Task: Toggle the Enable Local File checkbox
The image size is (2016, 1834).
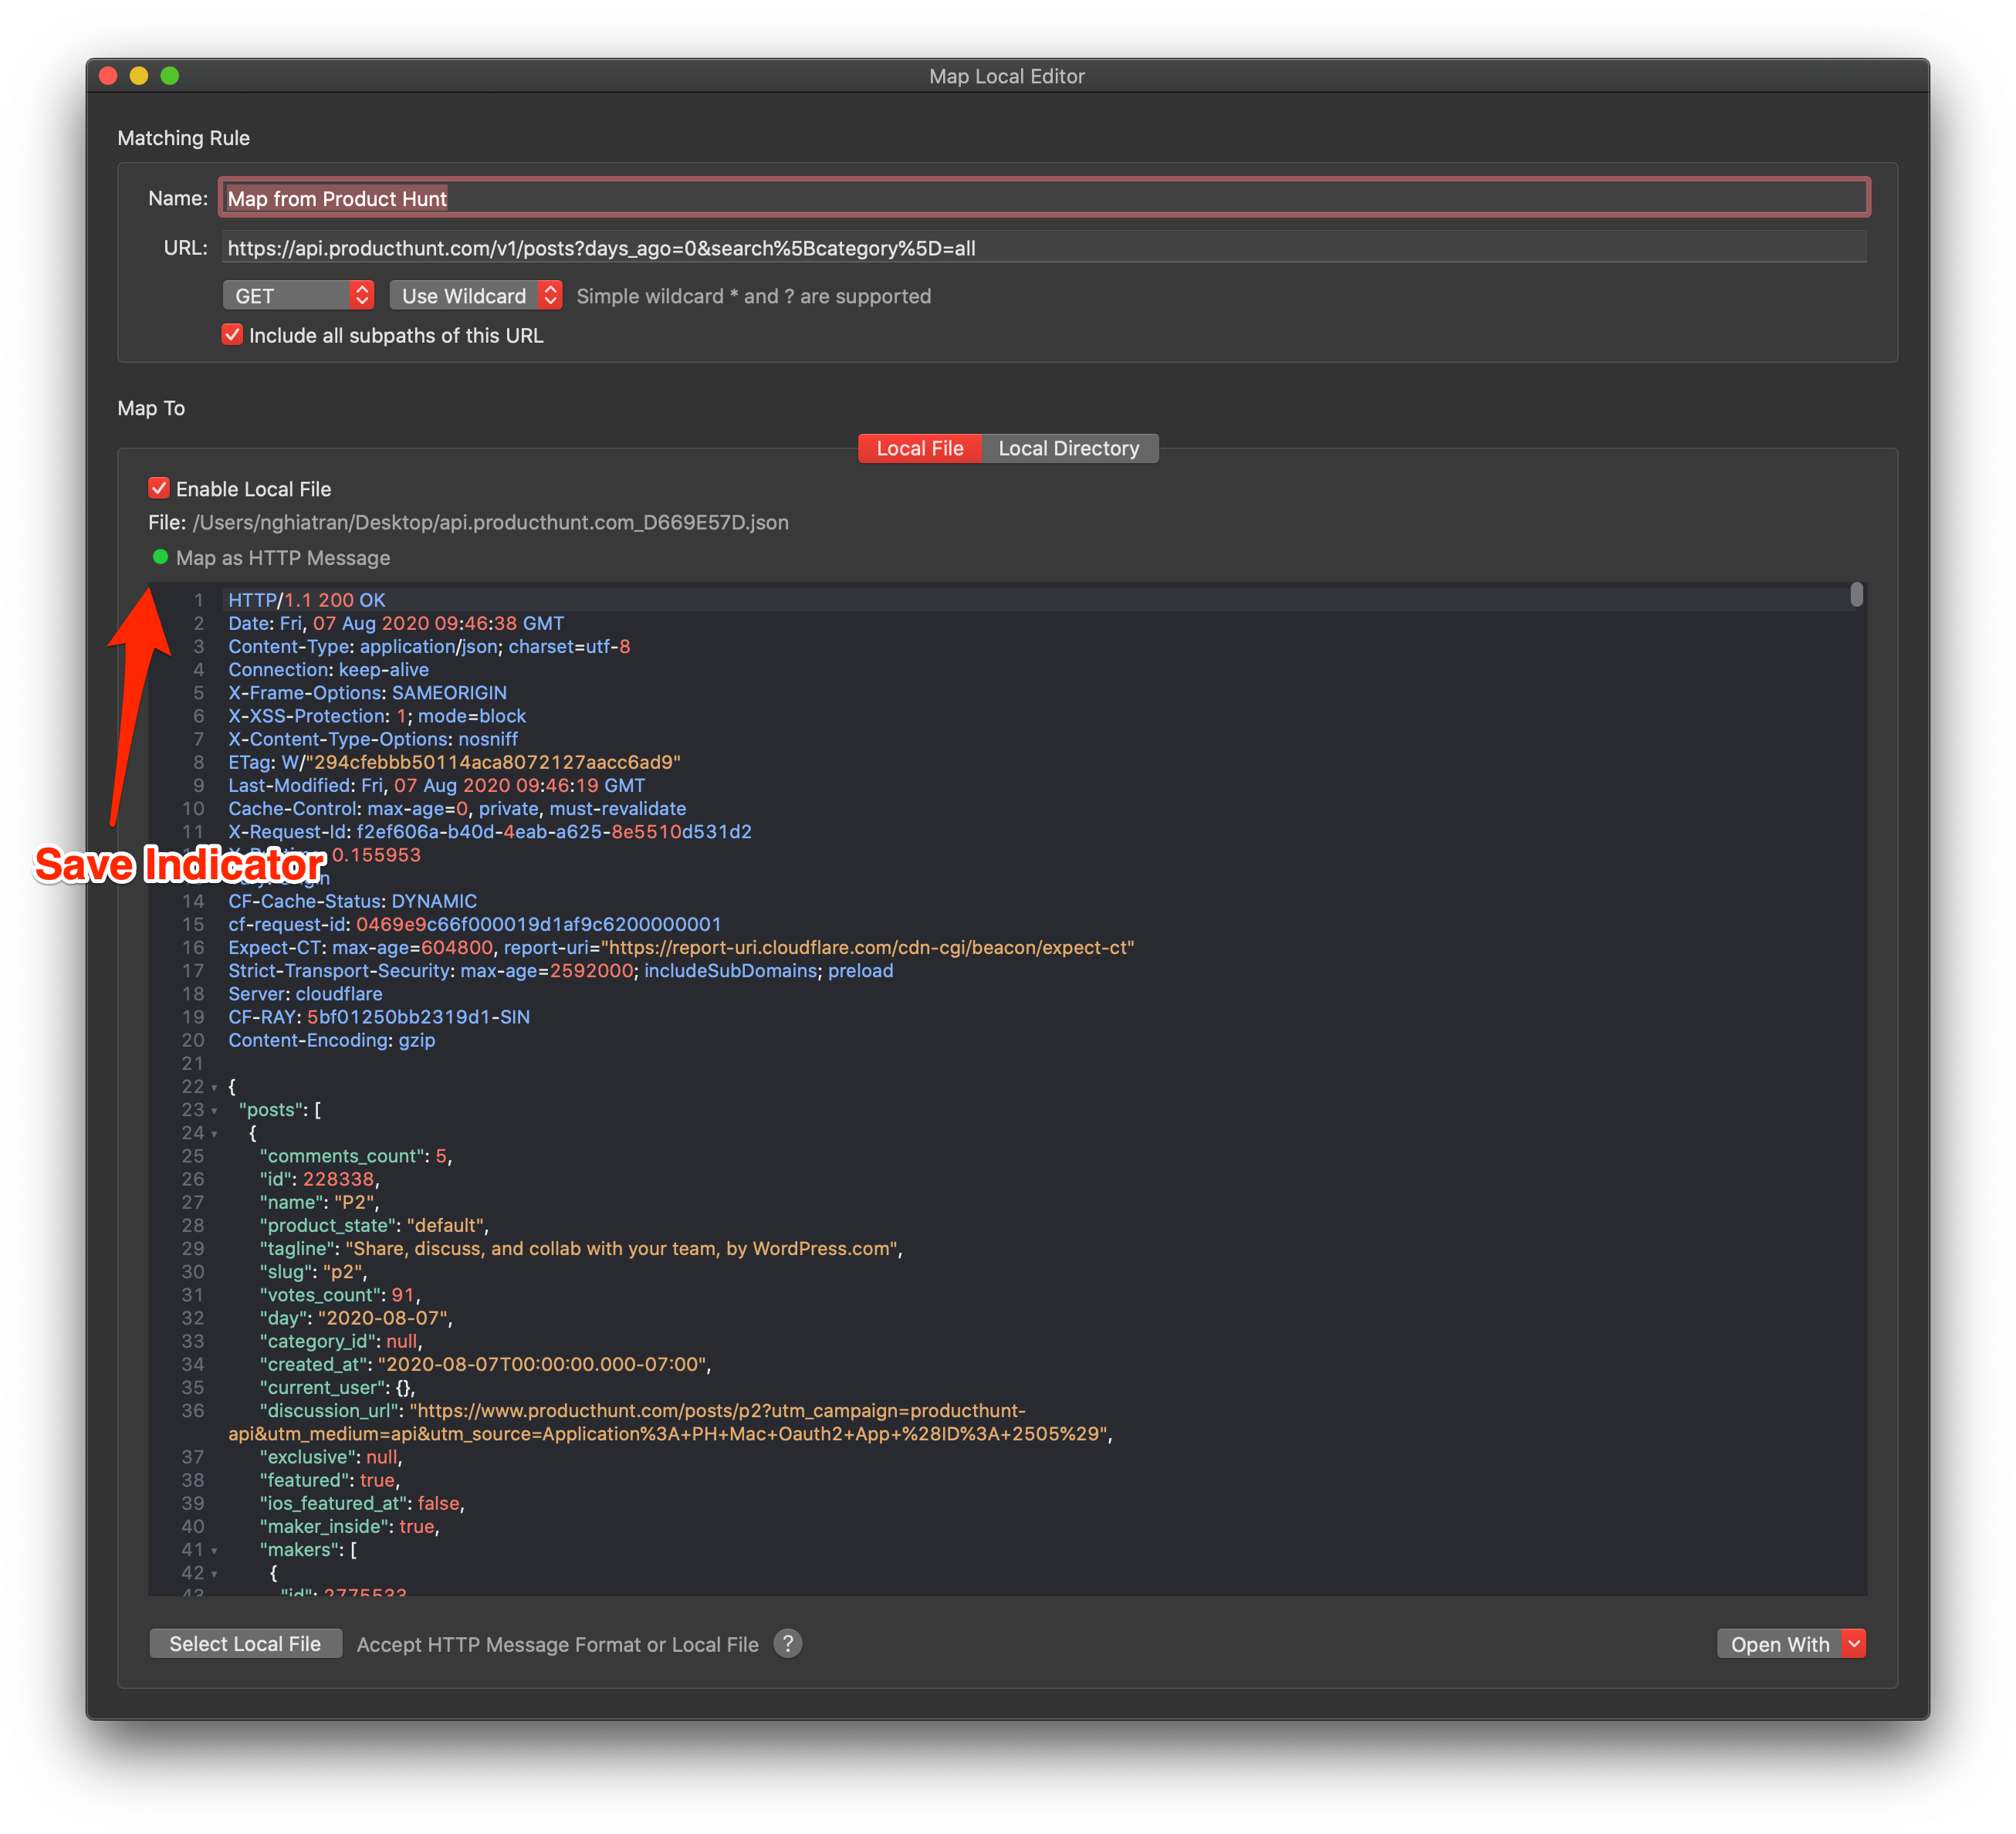Action: pyautogui.click(x=160, y=488)
